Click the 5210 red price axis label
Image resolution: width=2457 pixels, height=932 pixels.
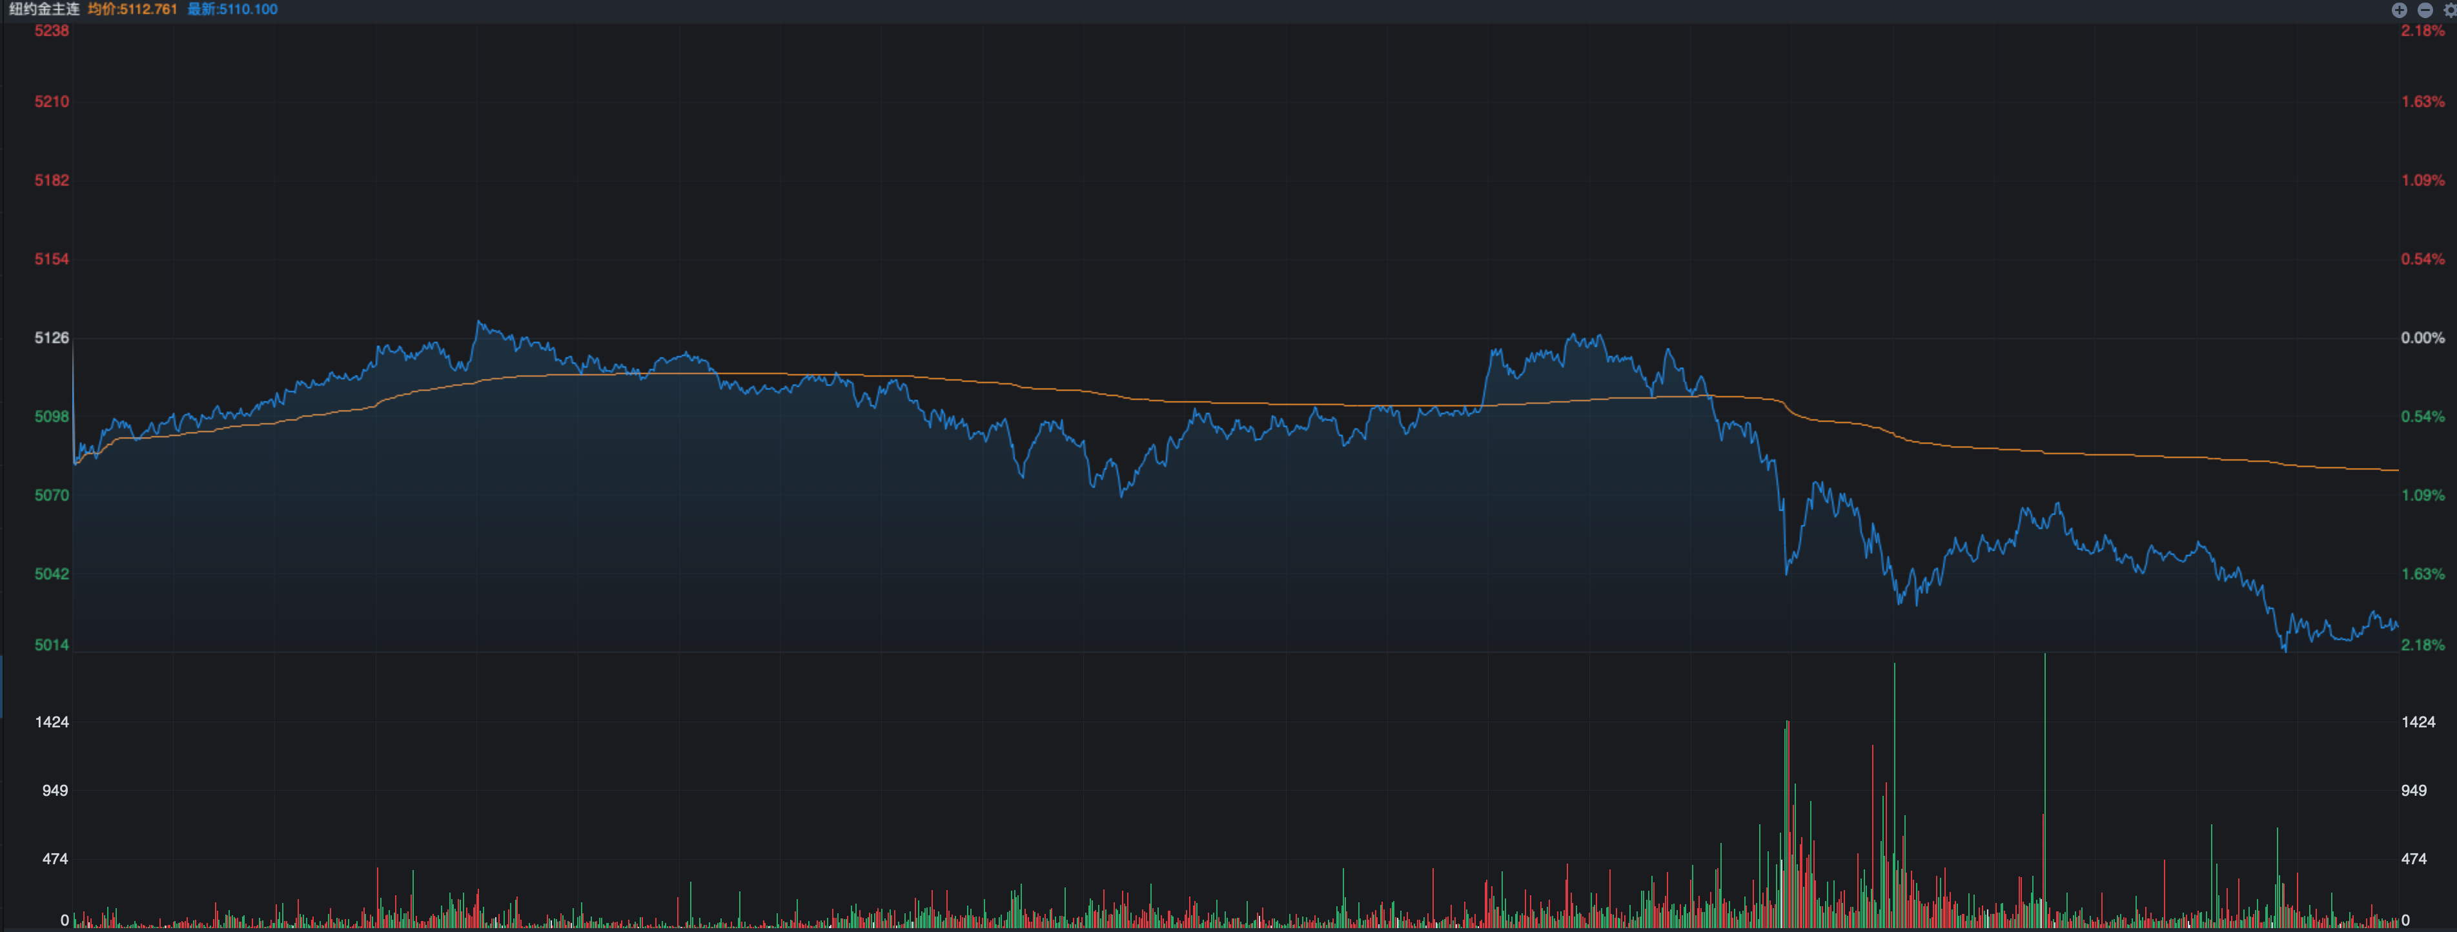point(52,101)
